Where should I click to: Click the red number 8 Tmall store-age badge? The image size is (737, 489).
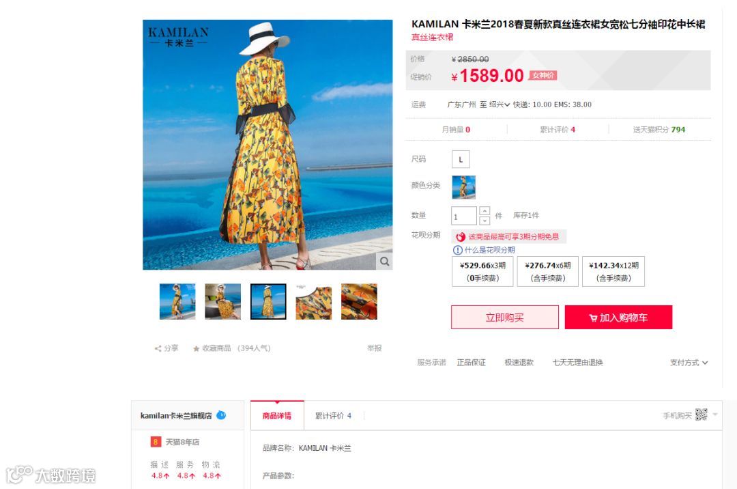155,442
